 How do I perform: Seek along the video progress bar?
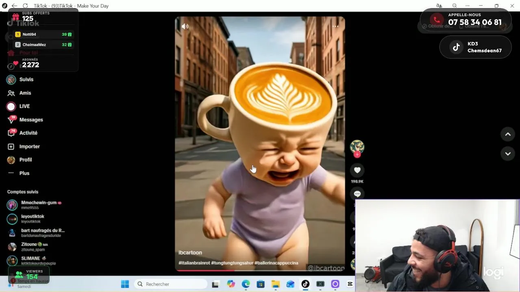260,270
